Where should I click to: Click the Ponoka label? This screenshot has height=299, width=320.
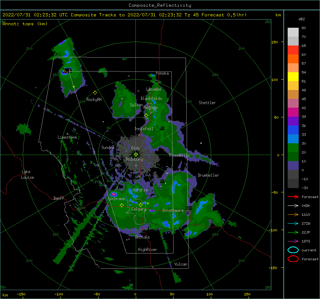click(162, 73)
